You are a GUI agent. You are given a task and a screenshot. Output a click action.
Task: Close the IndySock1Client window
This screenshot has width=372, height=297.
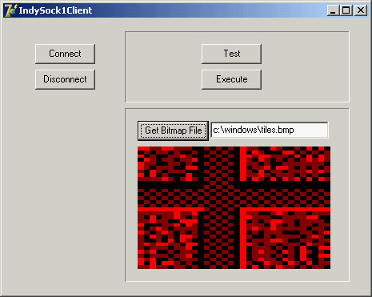pyautogui.click(x=361, y=10)
